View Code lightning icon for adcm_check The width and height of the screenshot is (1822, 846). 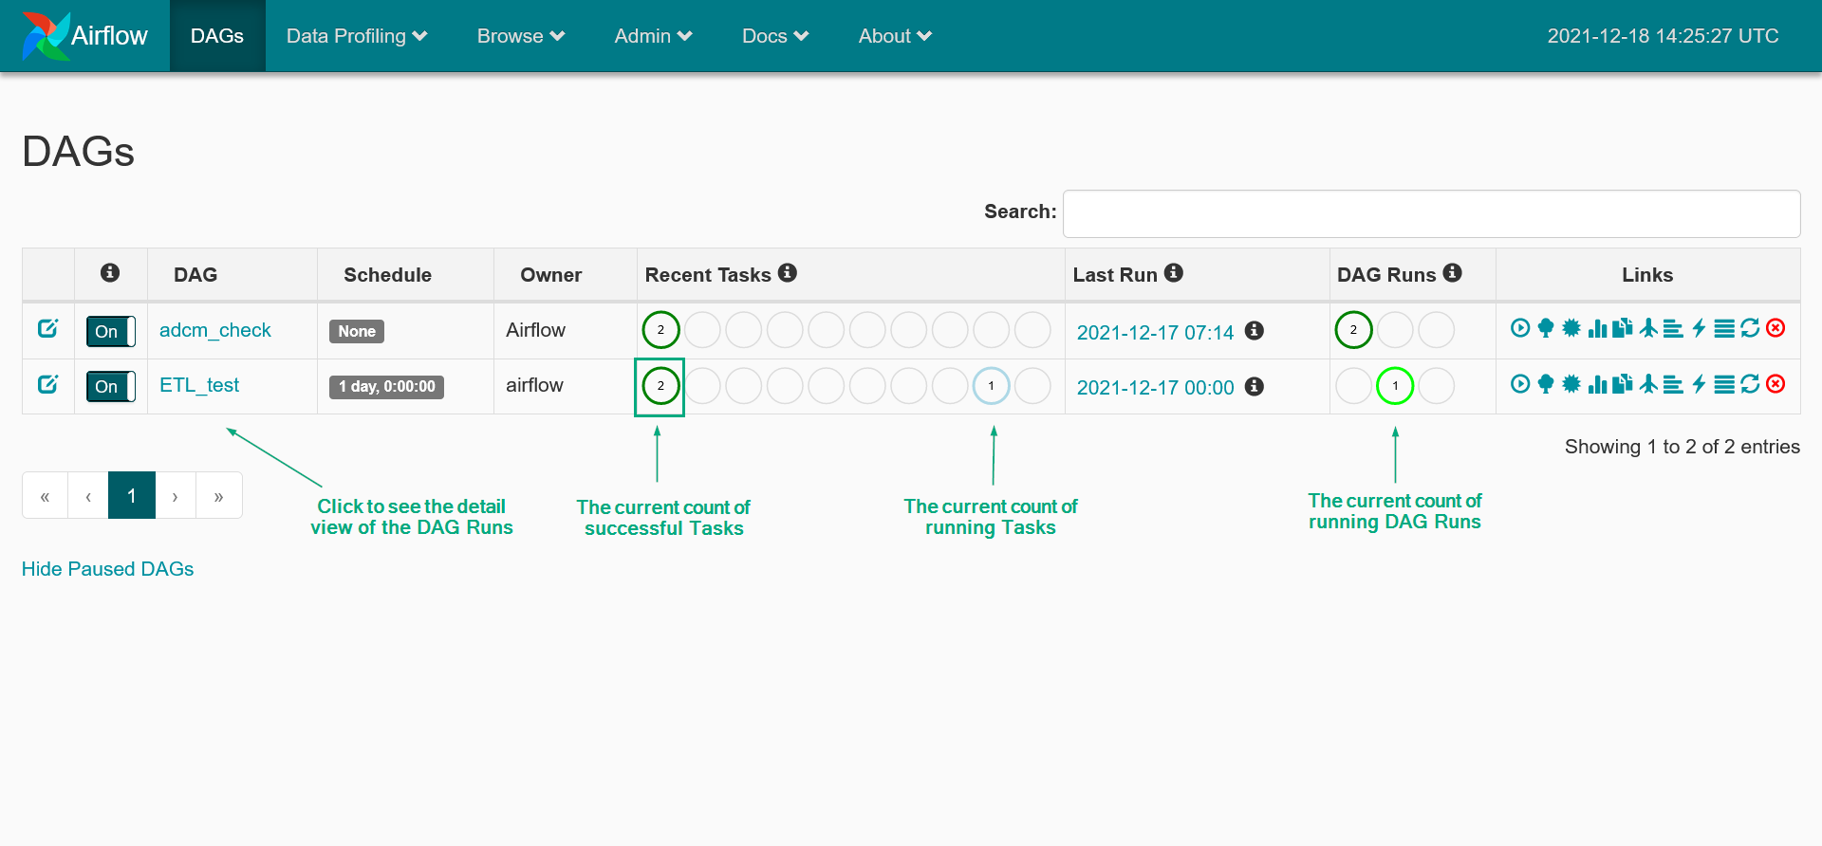1699,328
